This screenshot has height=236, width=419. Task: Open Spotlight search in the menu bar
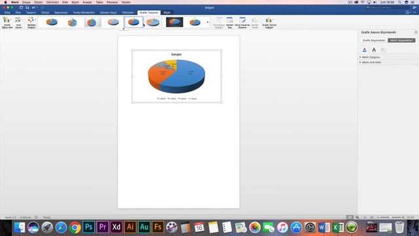[399, 2]
